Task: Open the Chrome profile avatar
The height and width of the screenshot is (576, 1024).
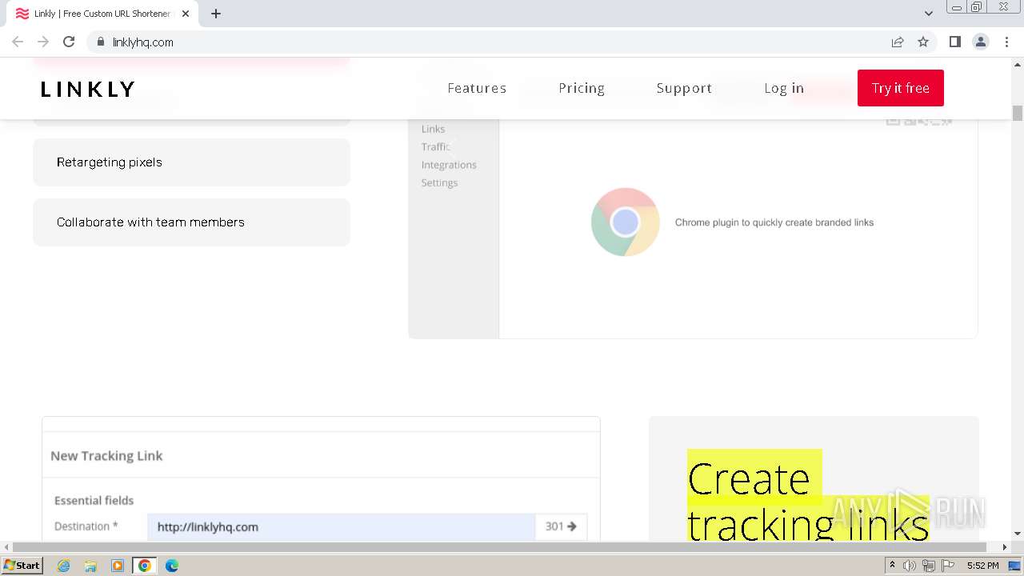Action: (980, 42)
